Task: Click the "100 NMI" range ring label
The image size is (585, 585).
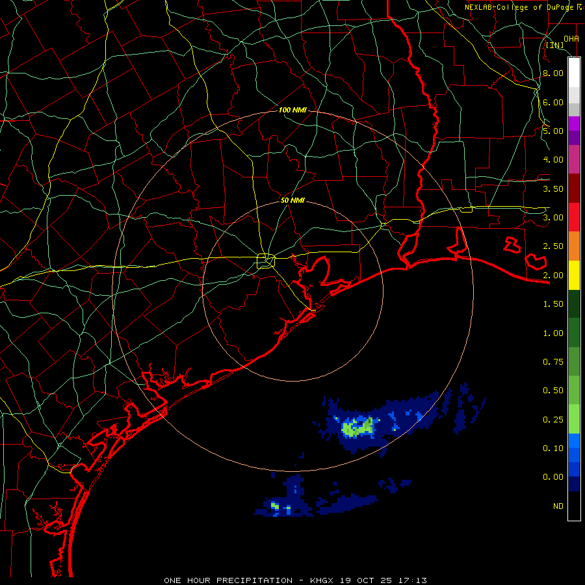Action: 292,110
